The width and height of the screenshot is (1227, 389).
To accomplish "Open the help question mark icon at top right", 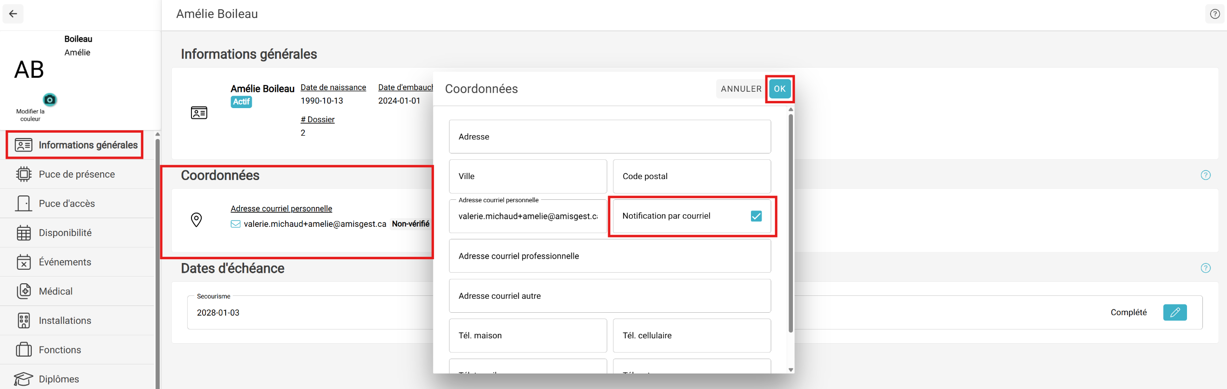I will [x=1214, y=14].
